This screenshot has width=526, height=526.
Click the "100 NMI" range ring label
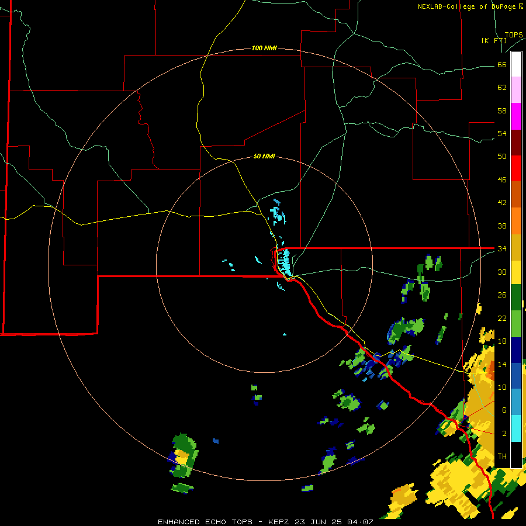pyautogui.click(x=264, y=49)
